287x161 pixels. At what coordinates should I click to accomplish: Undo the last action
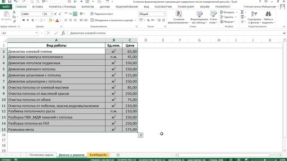(x=16, y=2)
